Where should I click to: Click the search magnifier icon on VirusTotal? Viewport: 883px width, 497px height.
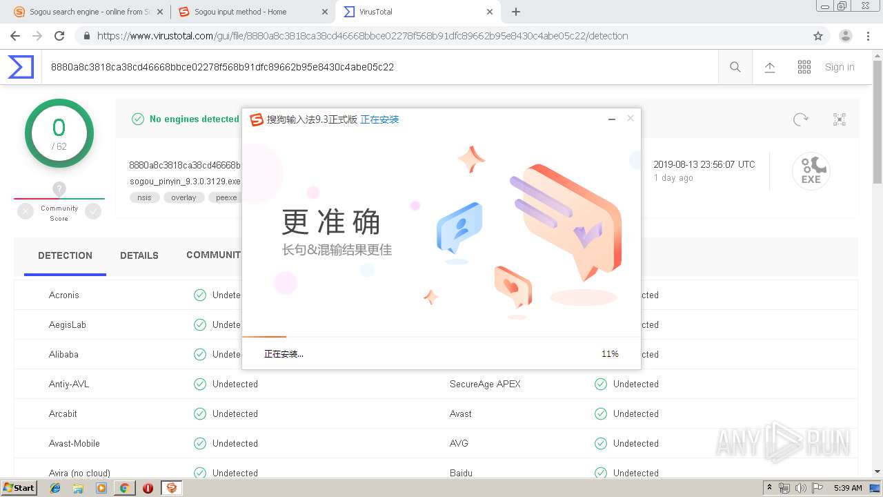pos(735,67)
